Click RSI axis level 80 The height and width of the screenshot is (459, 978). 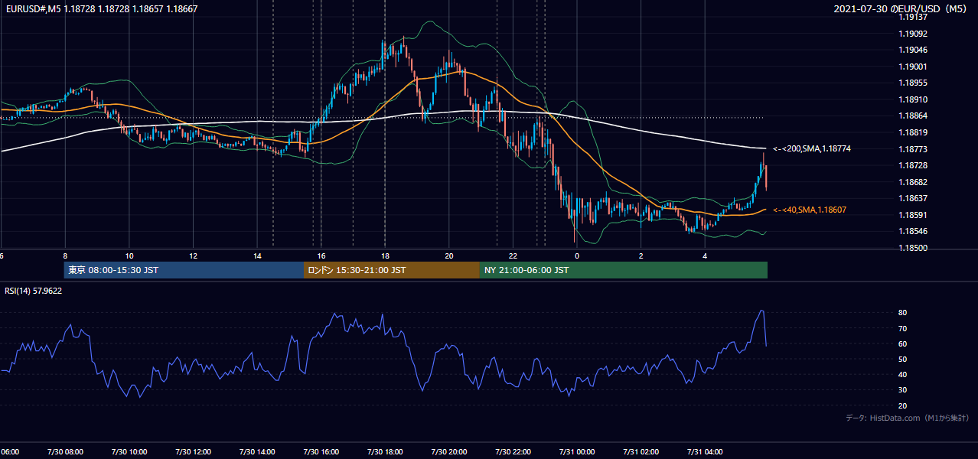(x=903, y=313)
